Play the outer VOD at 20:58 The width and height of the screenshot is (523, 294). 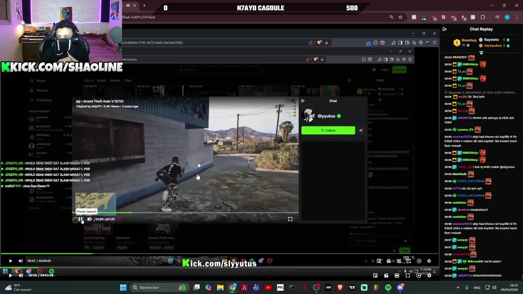pos(11,275)
